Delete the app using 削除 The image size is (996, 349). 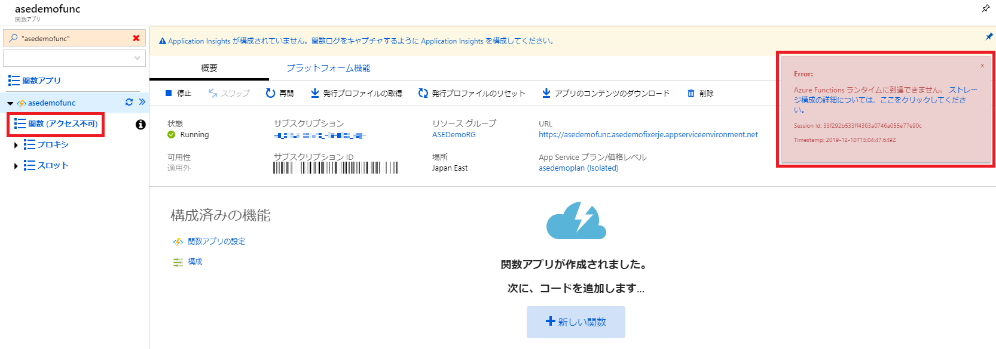click(700, 93)
